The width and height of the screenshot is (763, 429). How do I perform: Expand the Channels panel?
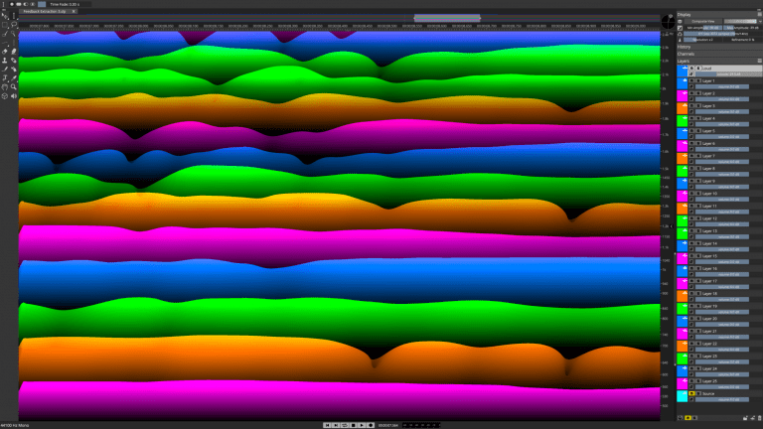coord(686,54)
